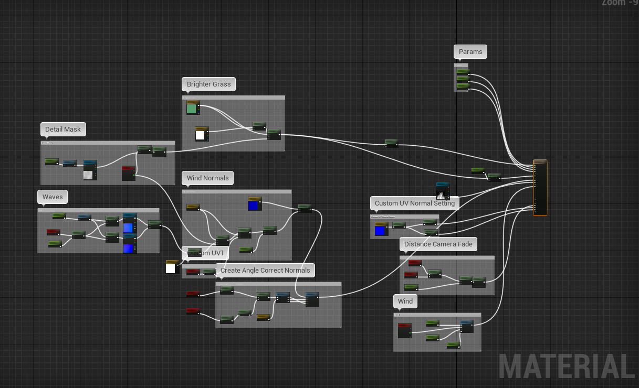639x388 pixels.
Task: Select the Brighter Grass comment label
Action: pyautogui.click(x=209, y=84)
